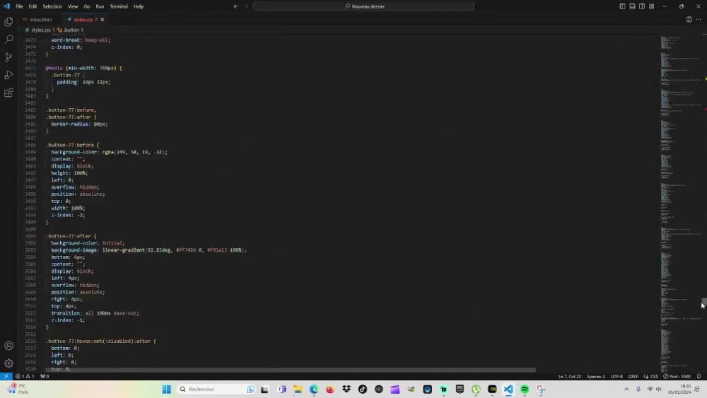Toggle the secondary side bar
Screen dimensions: 707x398
642,6
